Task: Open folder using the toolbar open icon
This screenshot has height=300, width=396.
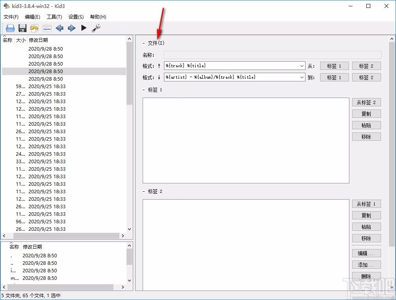Action: pos(10,28)
